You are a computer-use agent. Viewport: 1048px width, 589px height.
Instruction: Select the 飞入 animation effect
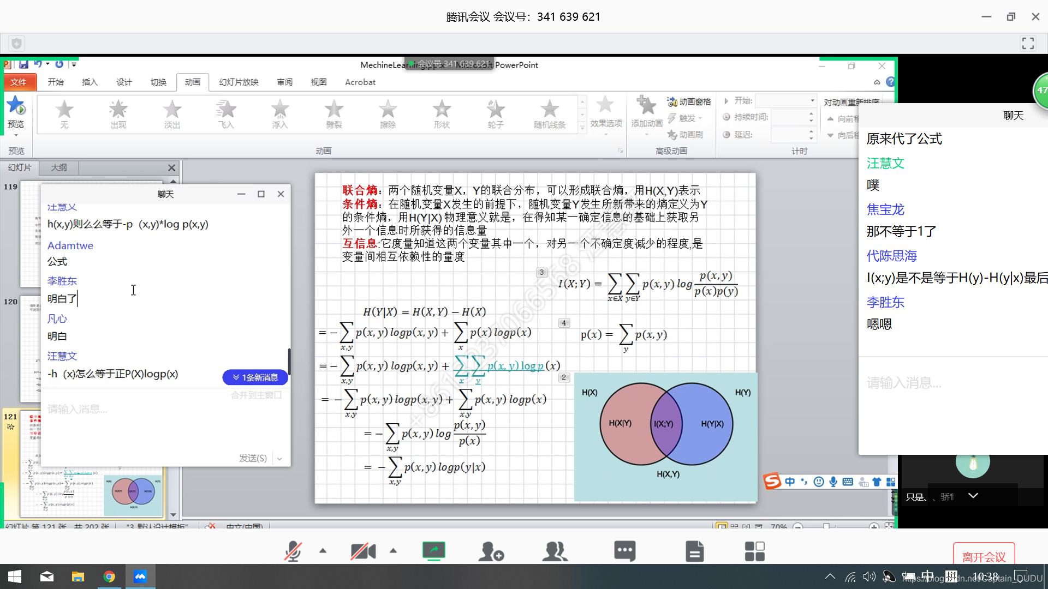click(x=226, y=115)
